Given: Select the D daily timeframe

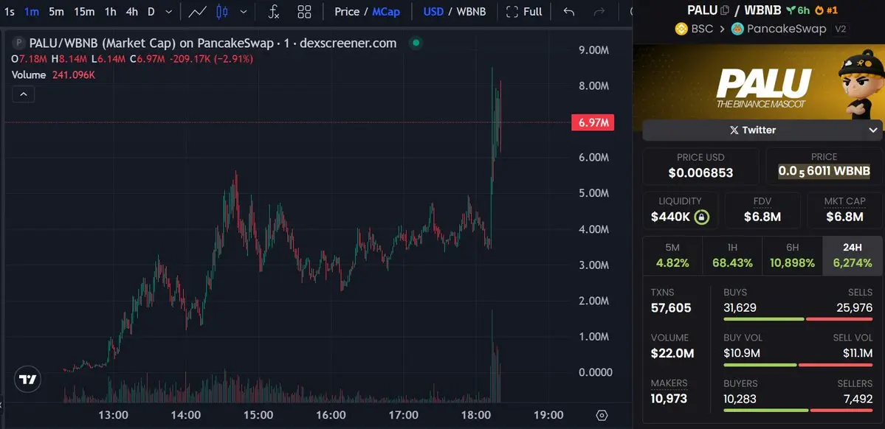Looking at the screenshot, I should click(151, 12).
